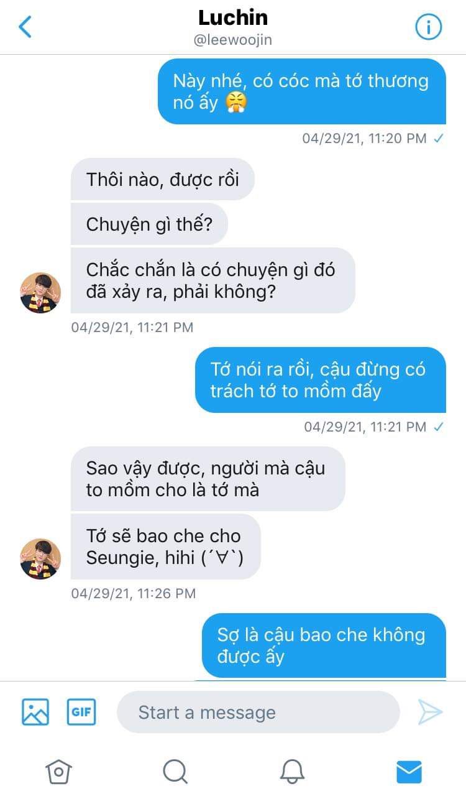Tap the "Sợ là cậu bao che" message
The height and width of the screenshot is (804, 466).
tap(324, 645)
